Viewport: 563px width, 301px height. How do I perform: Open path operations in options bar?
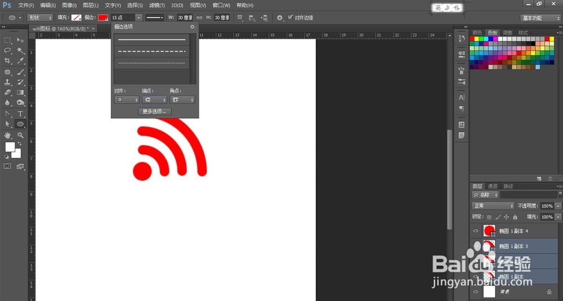(x=240, y=17)
